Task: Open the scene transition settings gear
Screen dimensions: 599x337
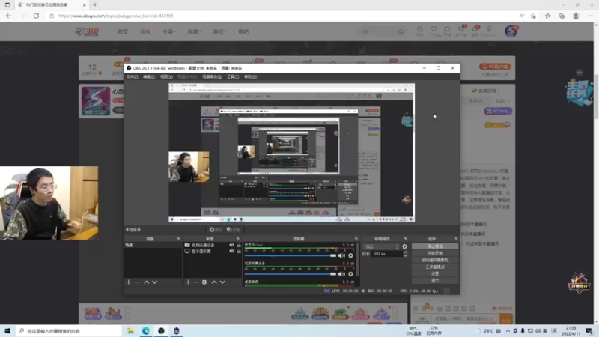Action: 404,246
